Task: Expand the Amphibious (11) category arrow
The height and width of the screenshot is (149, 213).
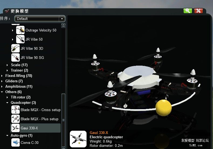Action: 2,87
